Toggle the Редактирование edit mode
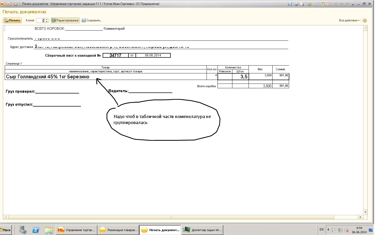 tap(65, 20)
